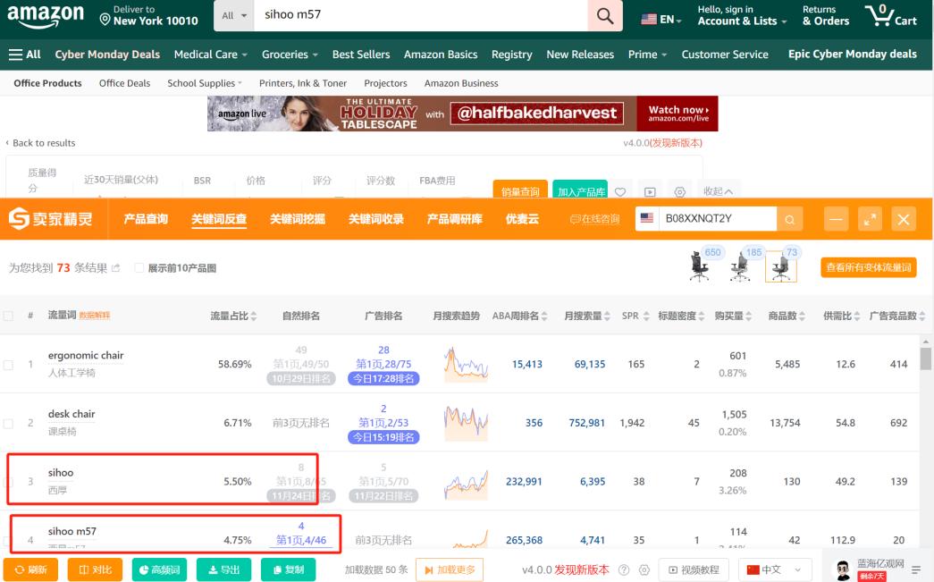Open 关键词收录 tab
The width and height of the screenshot is (934, 582).
(x=376, y=219)
